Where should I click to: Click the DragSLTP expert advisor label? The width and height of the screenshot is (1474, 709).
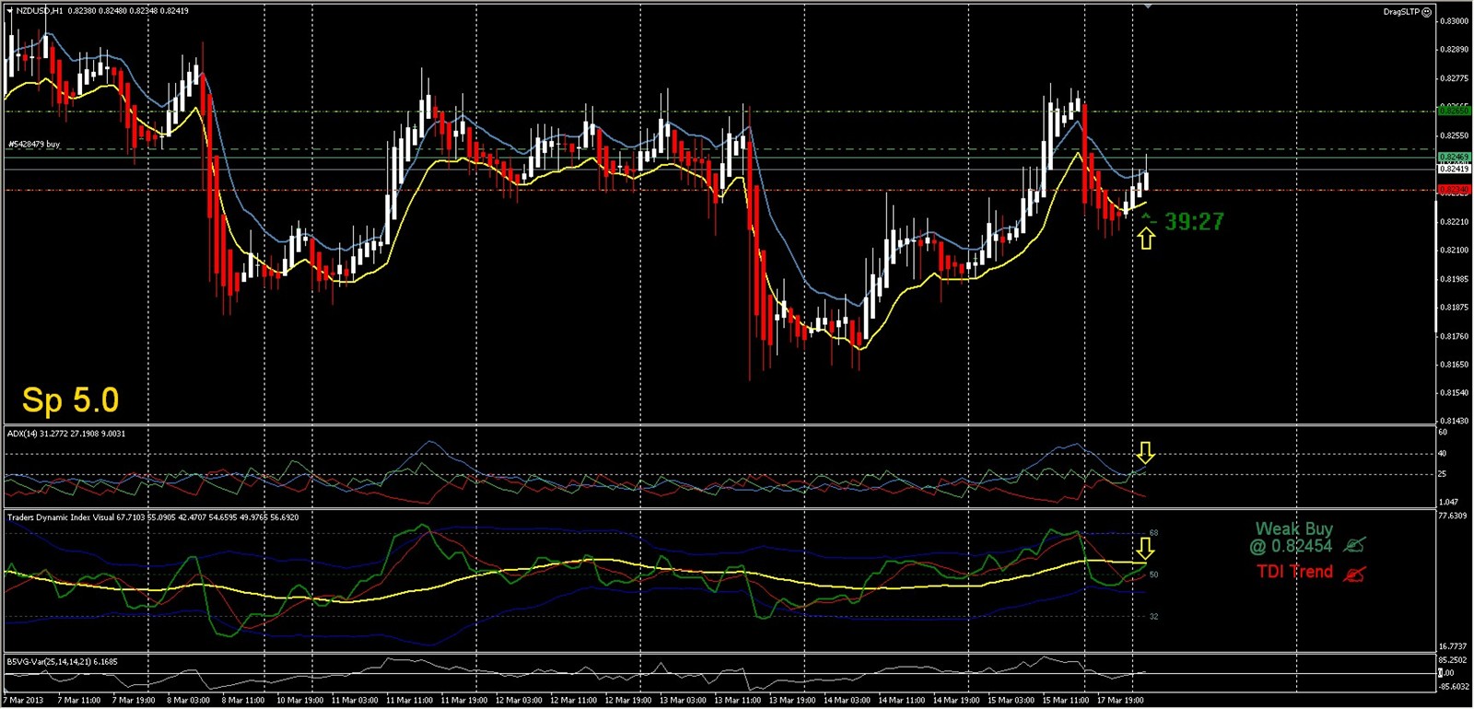point(1401,12)
